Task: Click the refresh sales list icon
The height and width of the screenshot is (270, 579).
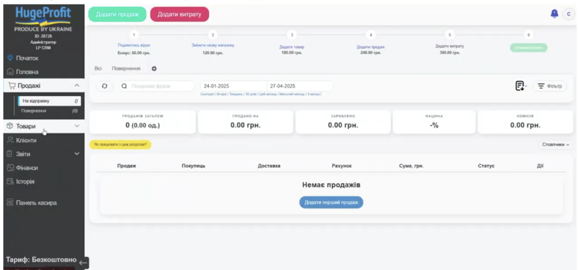Action: coord(105,86)
